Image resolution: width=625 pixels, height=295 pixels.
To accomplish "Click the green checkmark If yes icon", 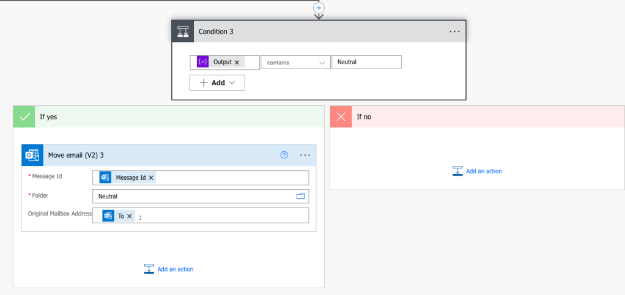I will (24, 117).
